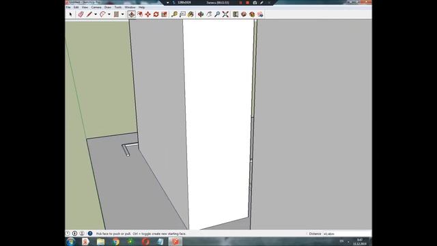Choose the Arc tool

(102, 14)
